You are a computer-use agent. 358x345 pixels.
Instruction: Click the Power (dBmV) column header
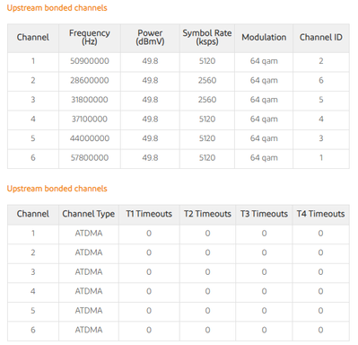click(x=150, y=37)
